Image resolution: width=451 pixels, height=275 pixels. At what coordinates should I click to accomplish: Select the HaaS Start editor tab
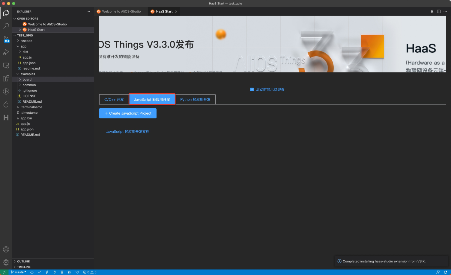[164, 11]
